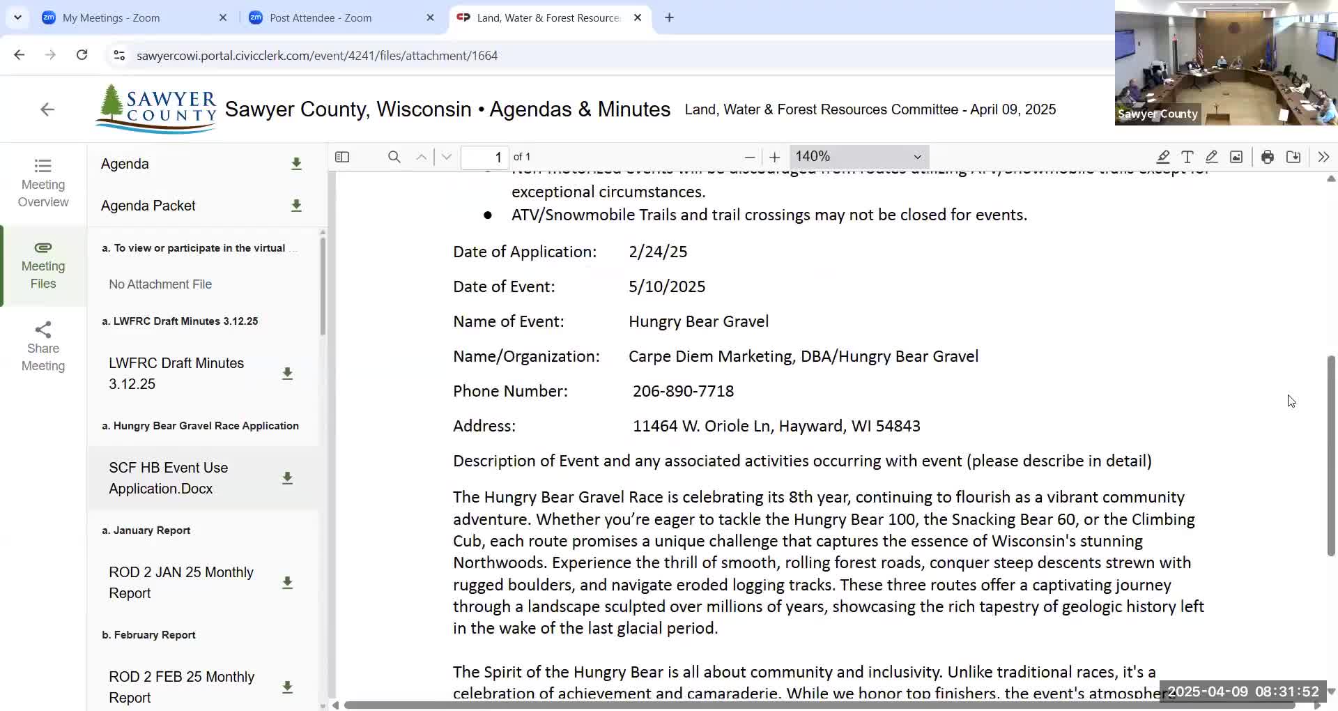Select Land, Water & Forest Resources tab

[548, 18]
